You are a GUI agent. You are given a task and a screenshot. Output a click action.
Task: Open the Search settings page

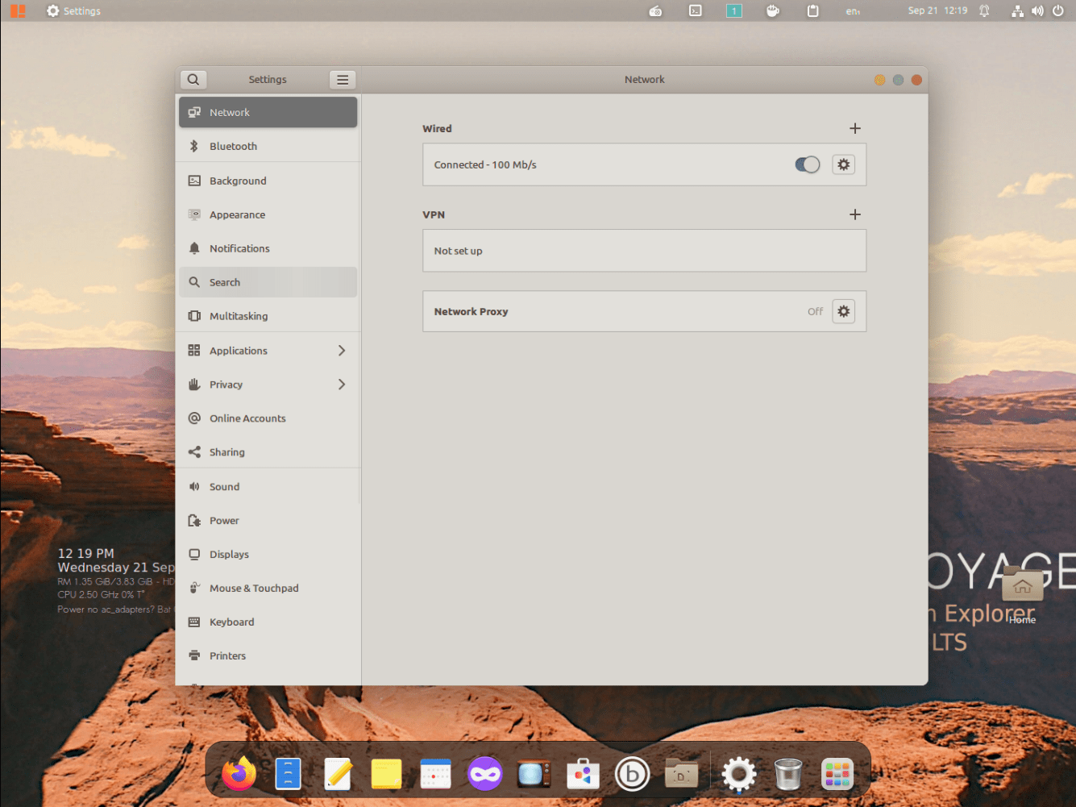pos(225,281)
